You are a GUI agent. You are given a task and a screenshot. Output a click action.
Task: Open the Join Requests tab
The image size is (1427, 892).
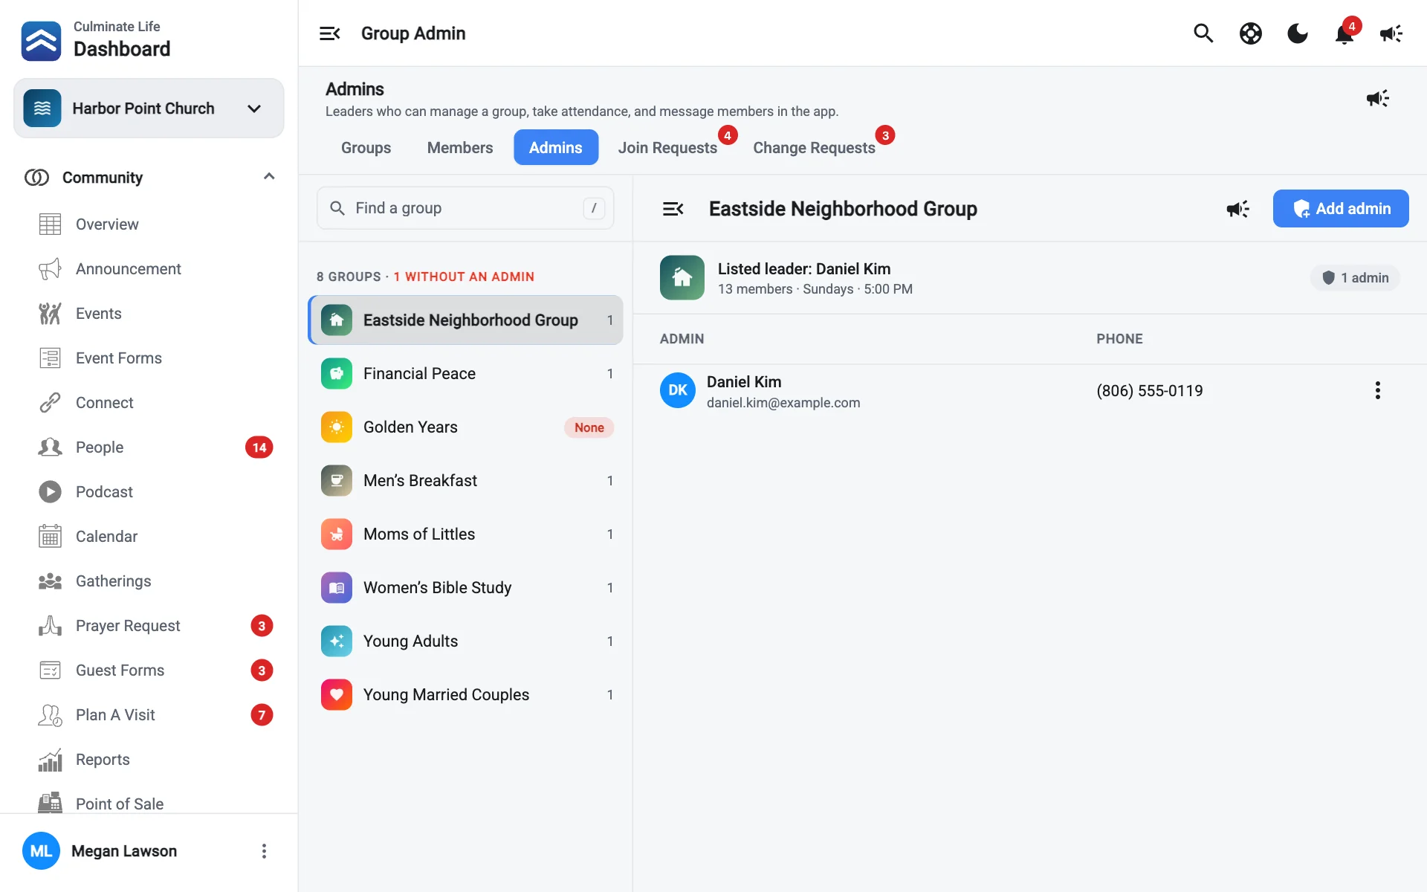[667, 147]
